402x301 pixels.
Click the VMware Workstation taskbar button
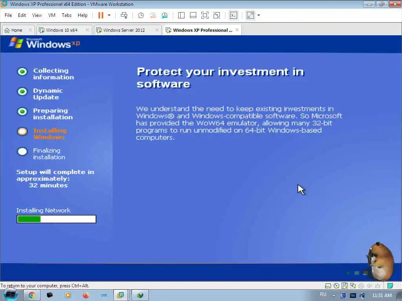120,296
